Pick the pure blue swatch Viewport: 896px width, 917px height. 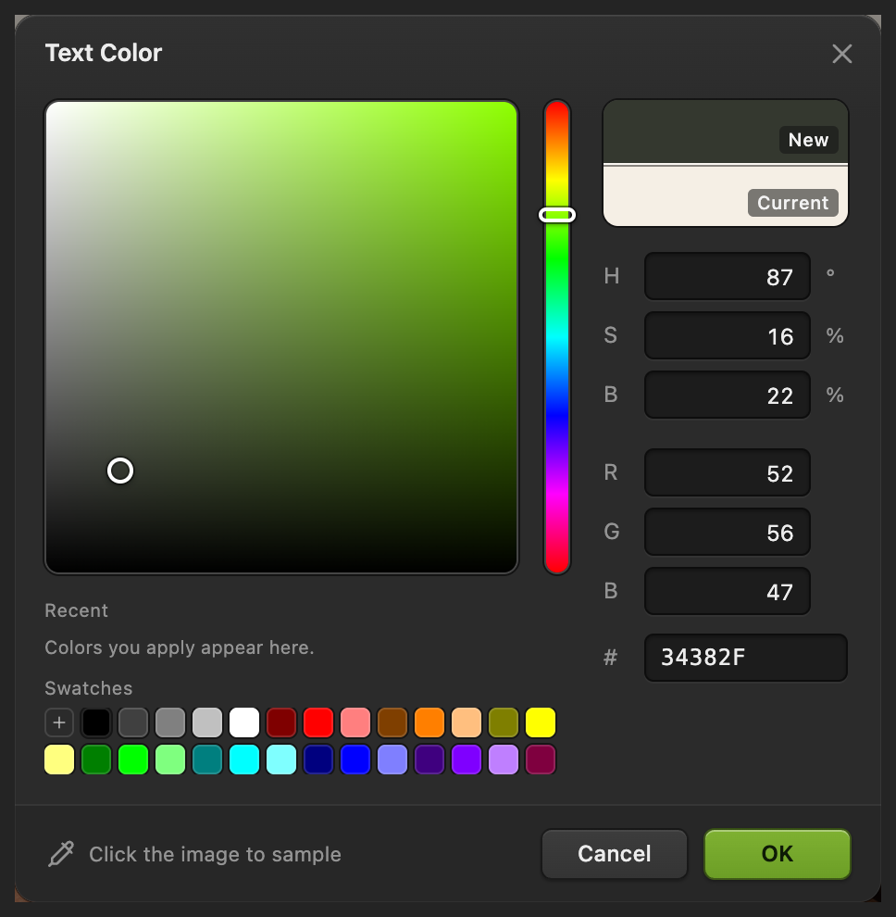click(355, 760)
